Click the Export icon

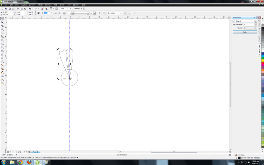point(46,9)
